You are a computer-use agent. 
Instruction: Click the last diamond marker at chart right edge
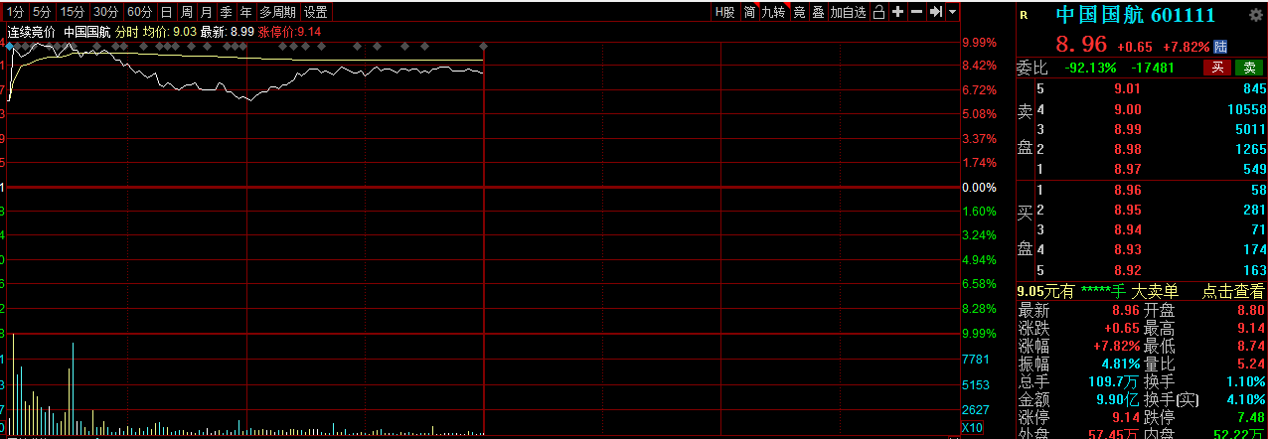(483, 46)
